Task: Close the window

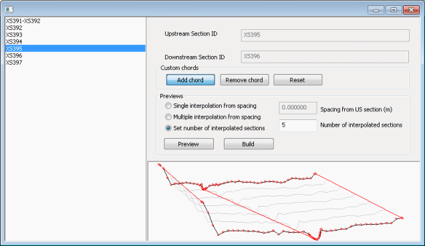Action: (411, 10)
